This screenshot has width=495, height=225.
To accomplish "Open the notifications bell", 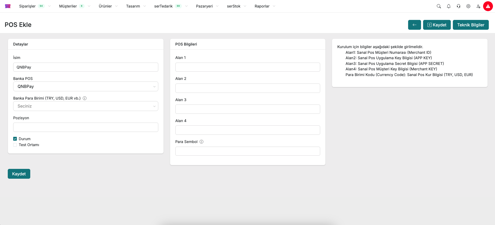I will [449, 6].
